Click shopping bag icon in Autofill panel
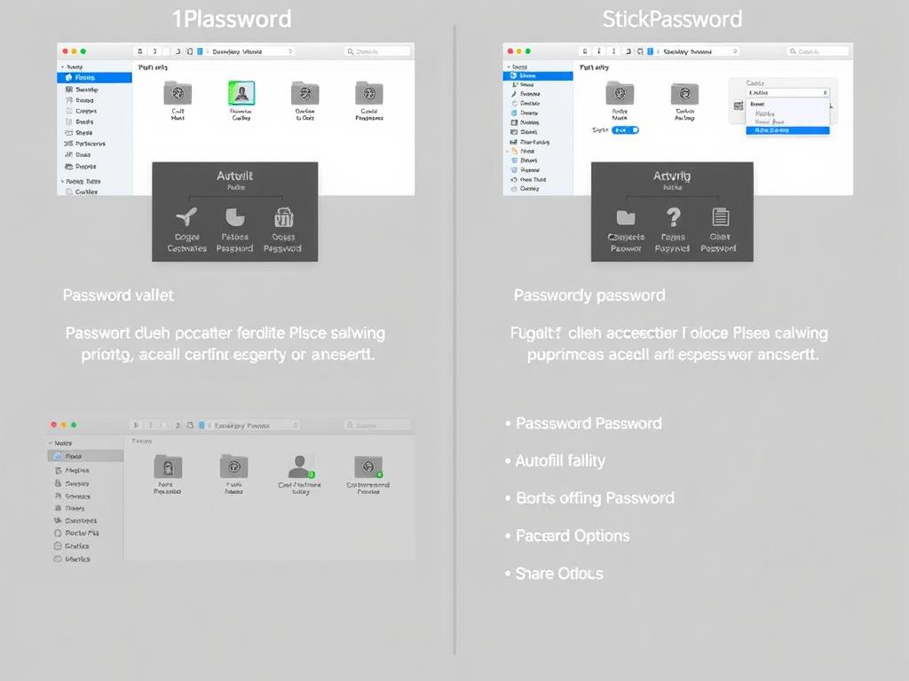909x681 pixels. point(283,218)
